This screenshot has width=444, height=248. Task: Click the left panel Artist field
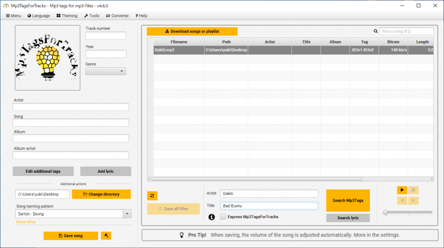click(x=71, y=107)
